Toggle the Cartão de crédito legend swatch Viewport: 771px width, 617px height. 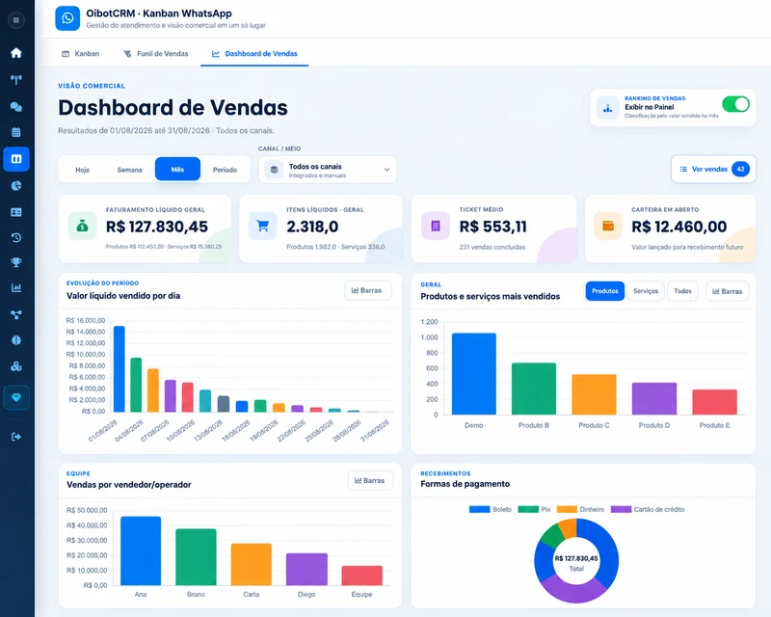coord(621,509)
